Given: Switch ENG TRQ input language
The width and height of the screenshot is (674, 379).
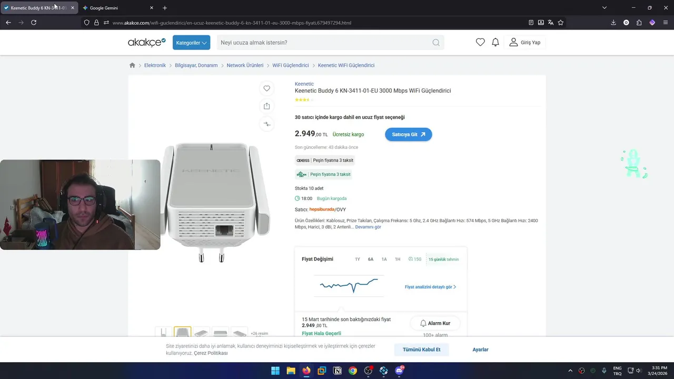Looking at the screenshot, I should pos(617,371).
